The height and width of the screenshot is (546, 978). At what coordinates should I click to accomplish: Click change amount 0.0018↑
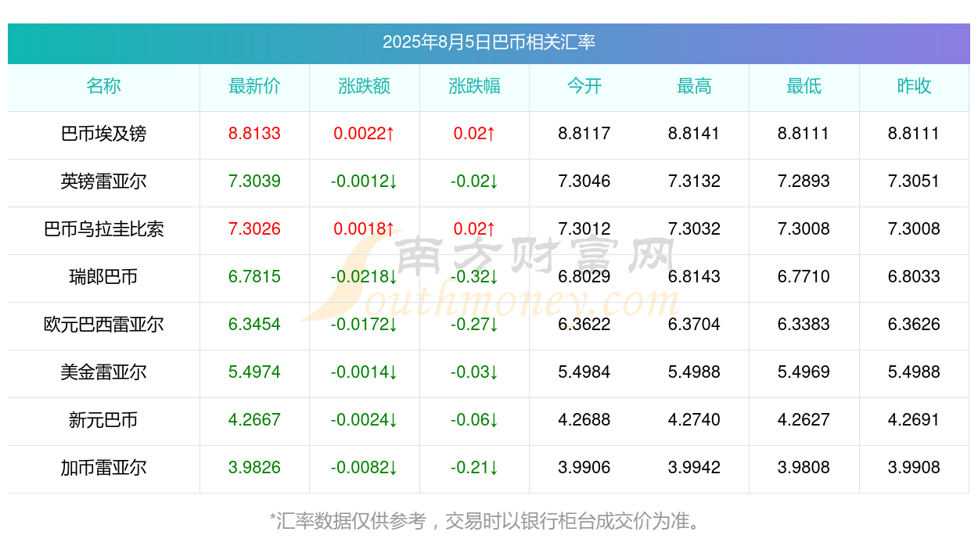tap(365, 229)
